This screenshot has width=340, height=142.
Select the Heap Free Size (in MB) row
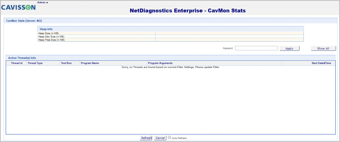tap(170, 40)
